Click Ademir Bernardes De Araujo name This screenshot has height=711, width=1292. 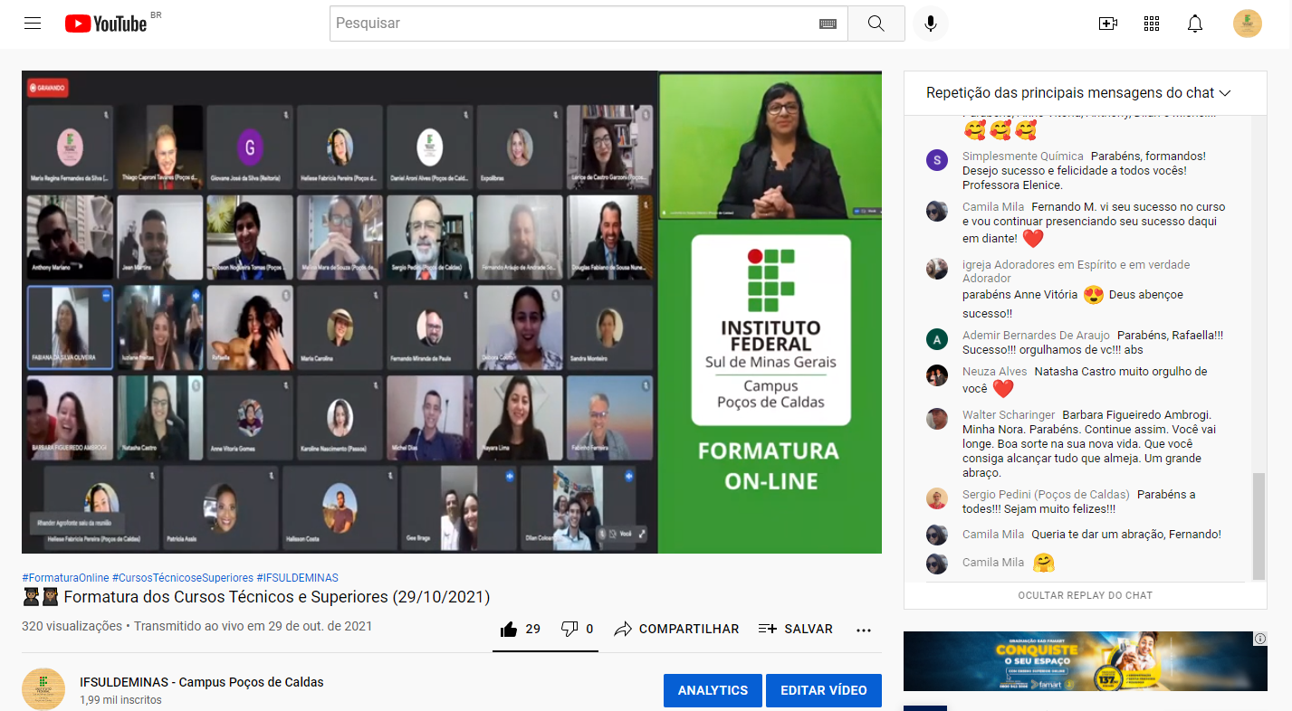tap(1036, 336)
